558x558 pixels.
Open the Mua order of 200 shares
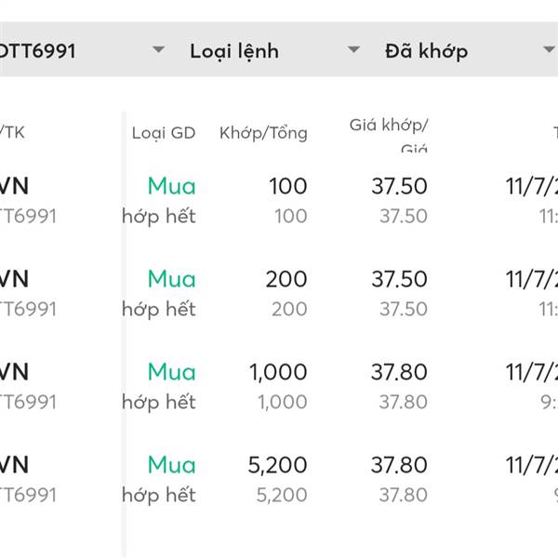[x=172, y=279]
